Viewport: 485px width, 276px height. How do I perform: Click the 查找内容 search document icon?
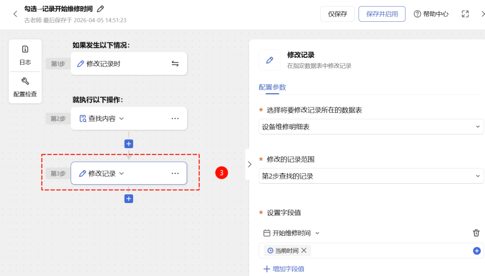point(82,119)
